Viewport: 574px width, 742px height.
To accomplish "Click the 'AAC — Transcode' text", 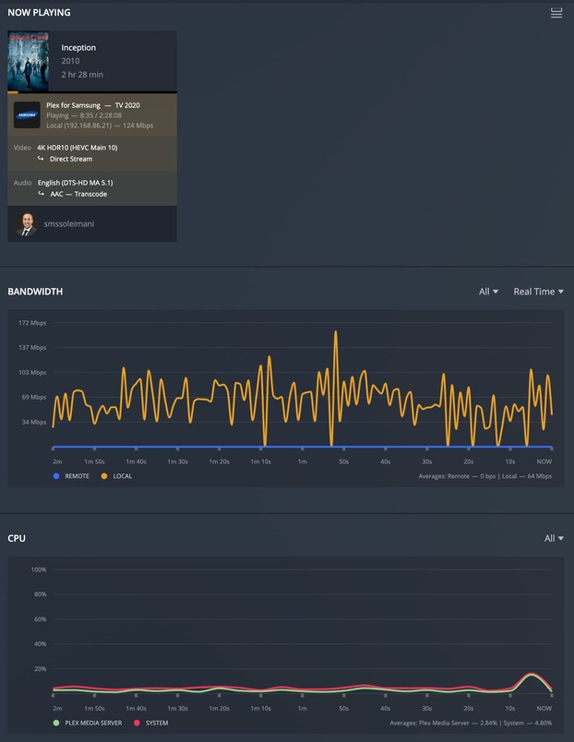I will [x=78, y=194].
